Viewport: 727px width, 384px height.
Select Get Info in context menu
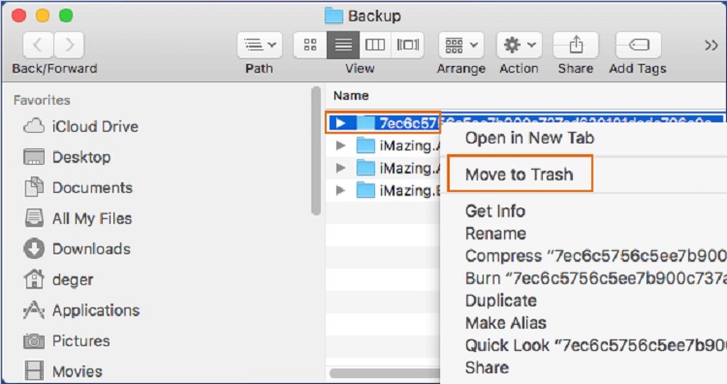tap(495, 211)
